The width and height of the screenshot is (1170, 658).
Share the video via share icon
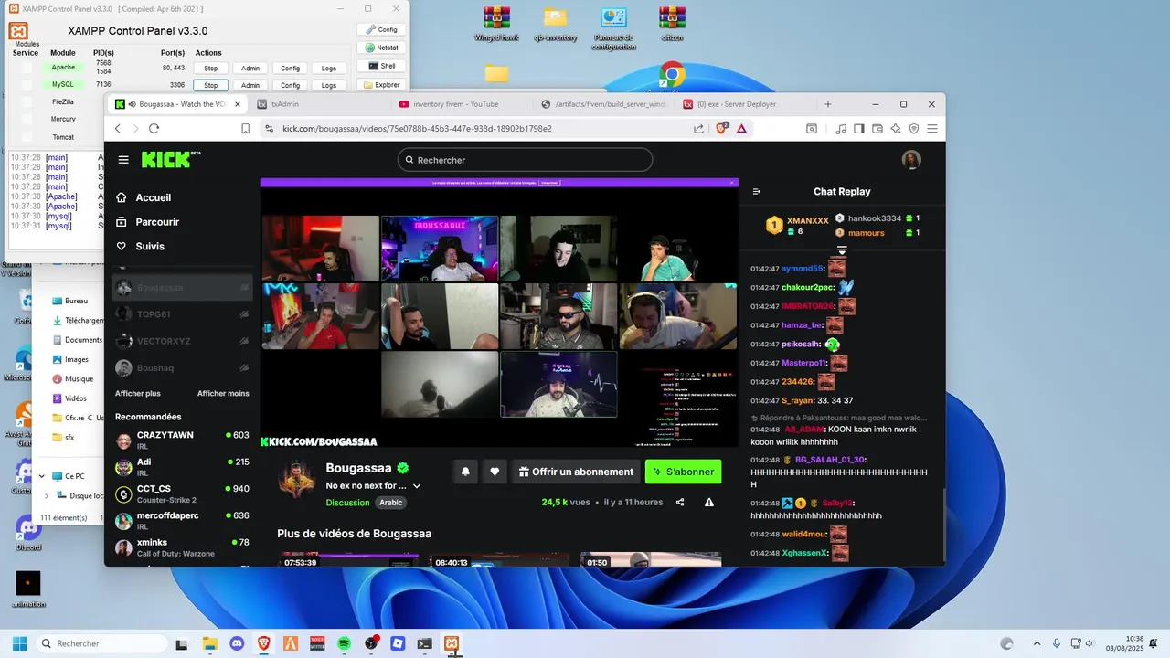click(x=680, y=503)
